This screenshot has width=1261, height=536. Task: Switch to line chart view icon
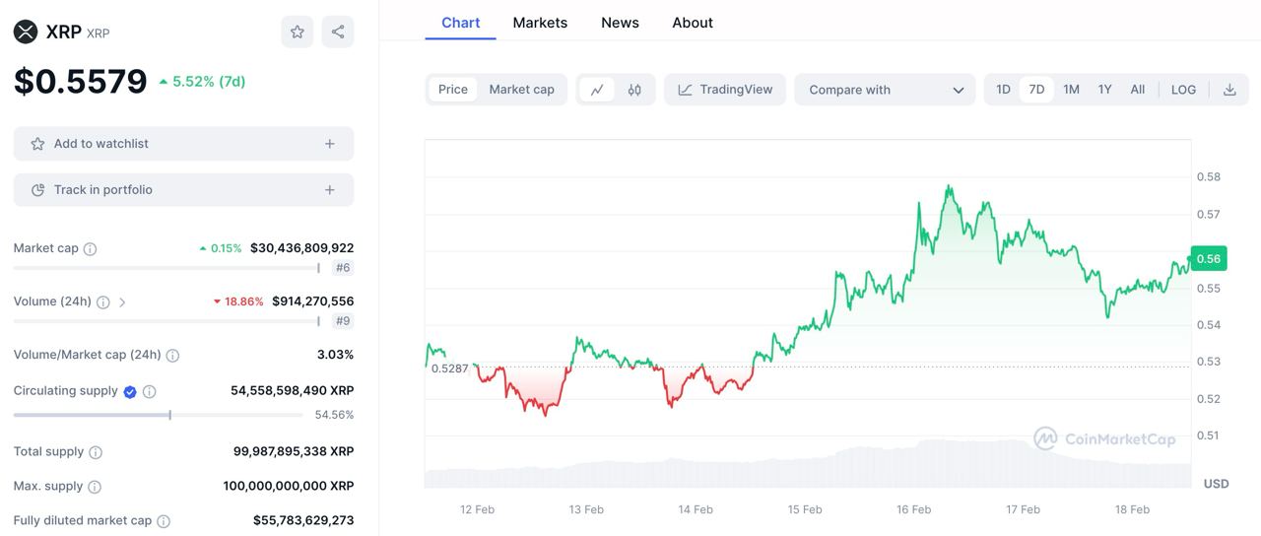597,90
